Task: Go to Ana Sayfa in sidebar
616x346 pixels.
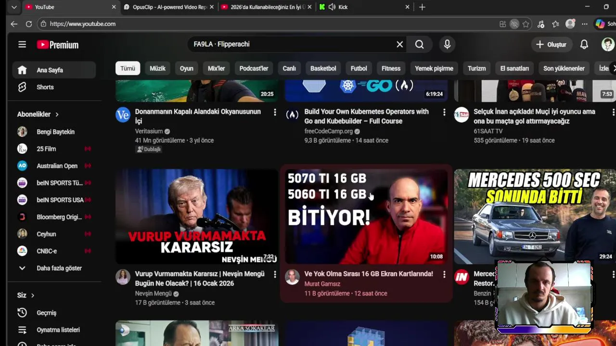Action: click(54, 70)
